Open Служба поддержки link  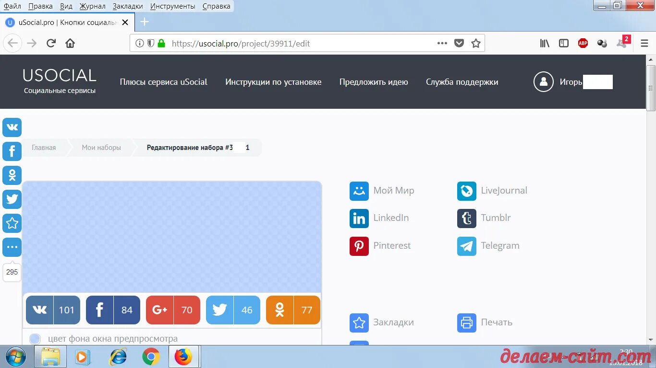tap(462, 82)
